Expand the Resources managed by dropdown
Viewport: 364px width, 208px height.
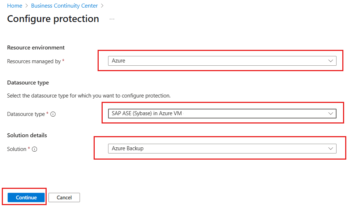[x=222, y=61]
